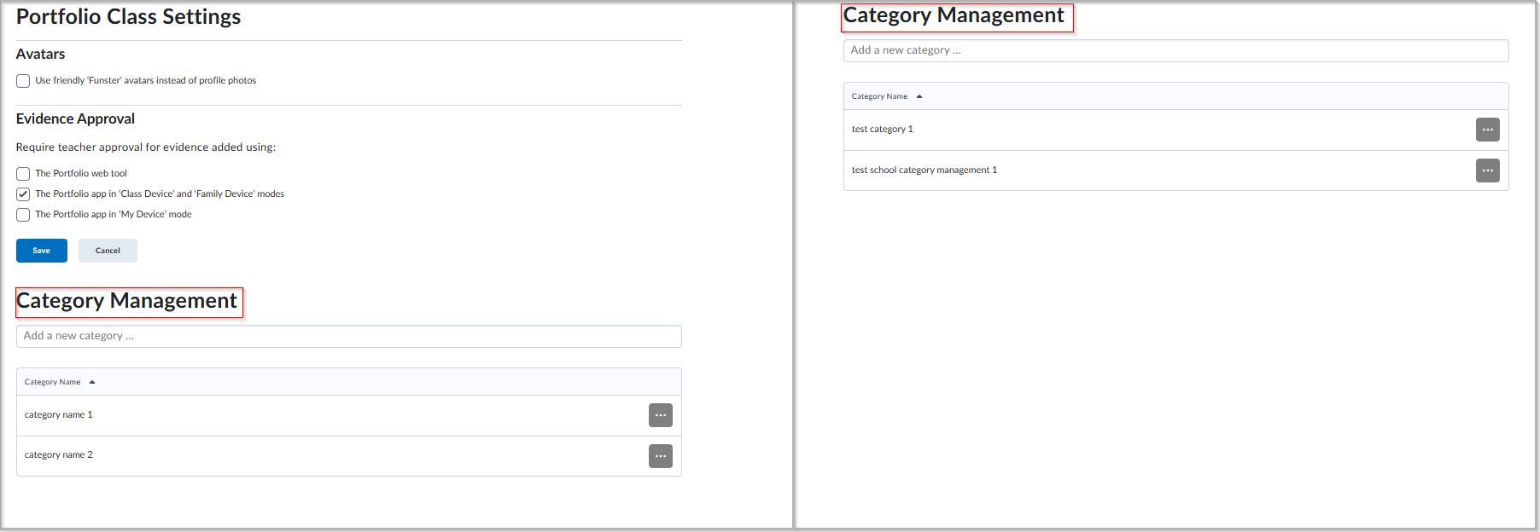Focus the right Add a new category field

(1175, 50)
